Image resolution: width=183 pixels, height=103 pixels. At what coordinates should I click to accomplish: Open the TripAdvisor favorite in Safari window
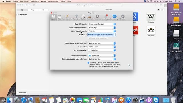(151, 31)
